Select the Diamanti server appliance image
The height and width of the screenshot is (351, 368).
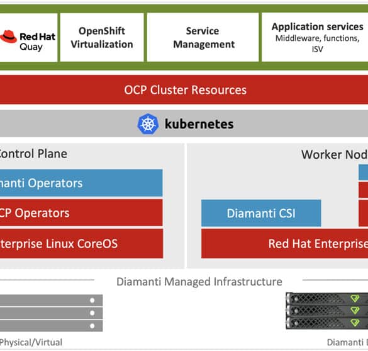pos(327,311)
